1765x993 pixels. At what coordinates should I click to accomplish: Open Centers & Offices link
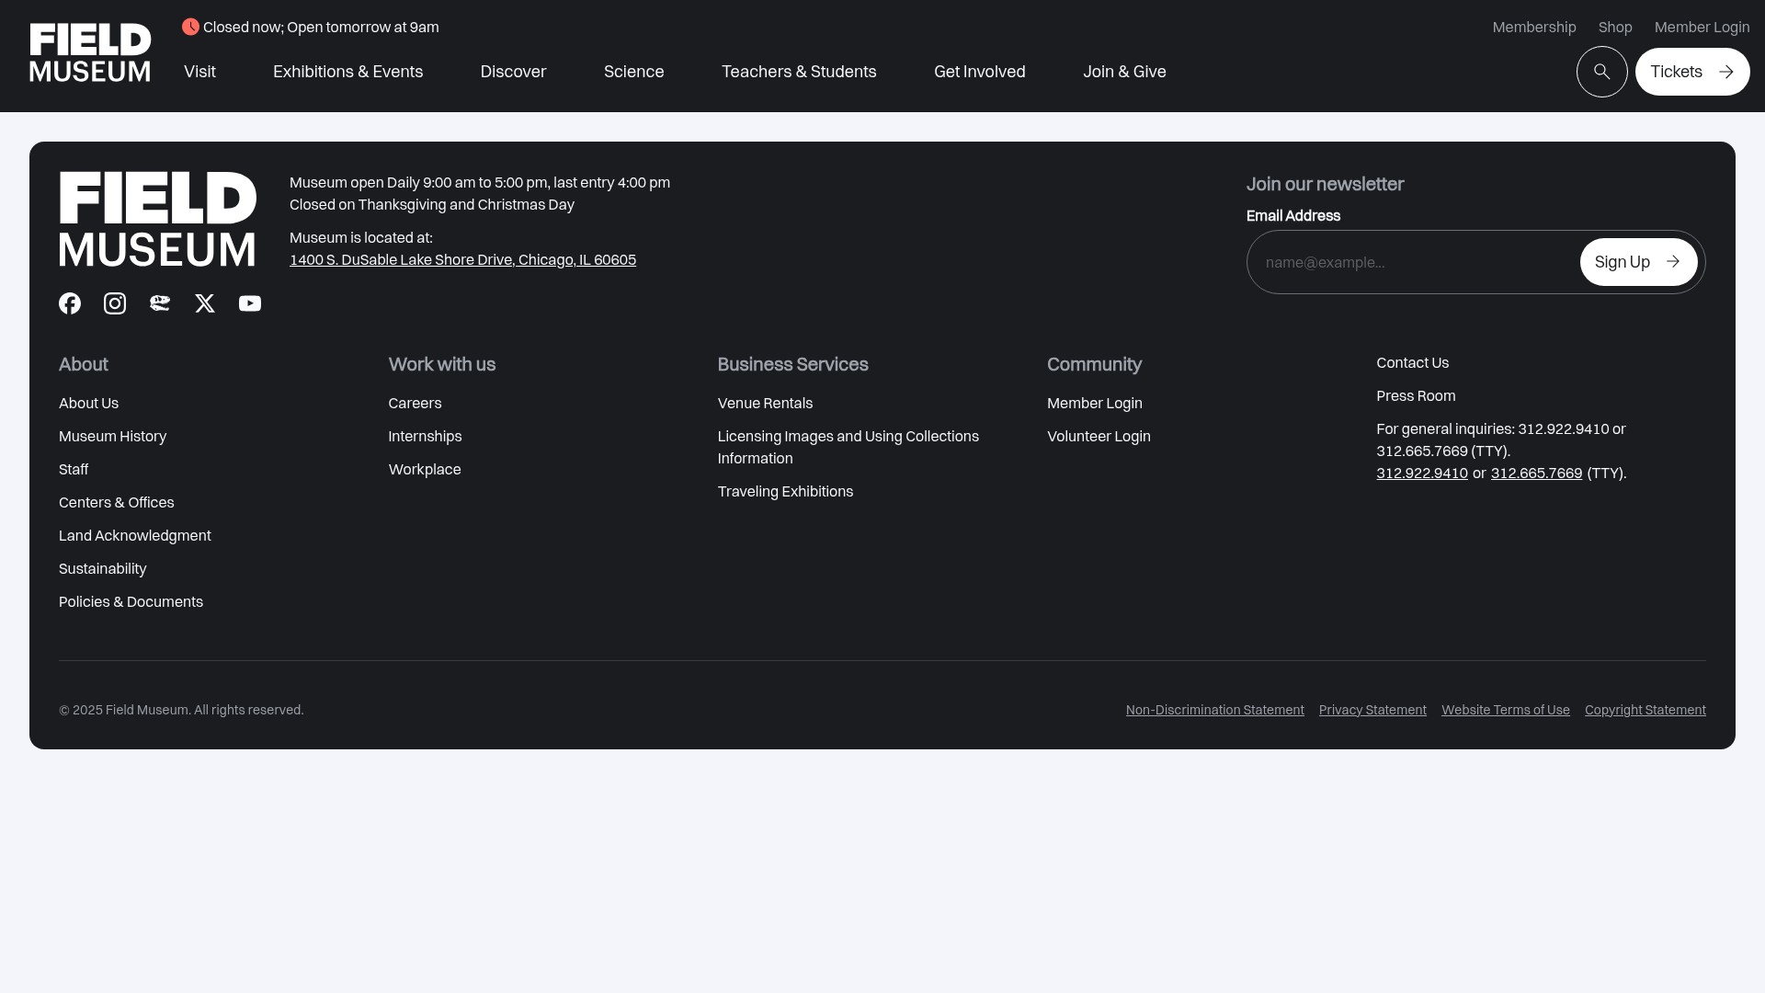pos(116,503)
